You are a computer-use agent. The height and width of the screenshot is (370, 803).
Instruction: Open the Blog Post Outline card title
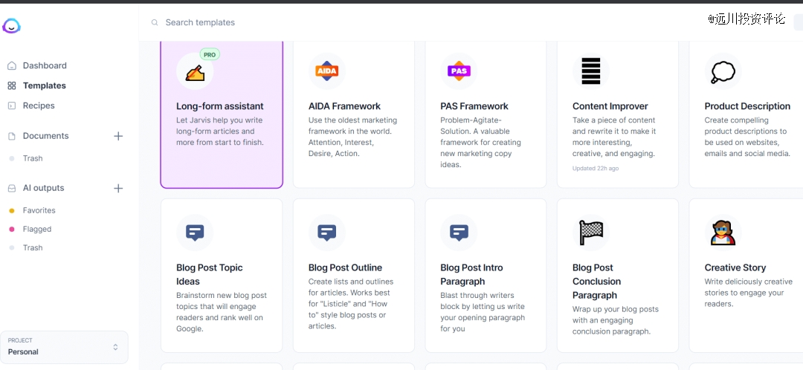tap(345, 267)
